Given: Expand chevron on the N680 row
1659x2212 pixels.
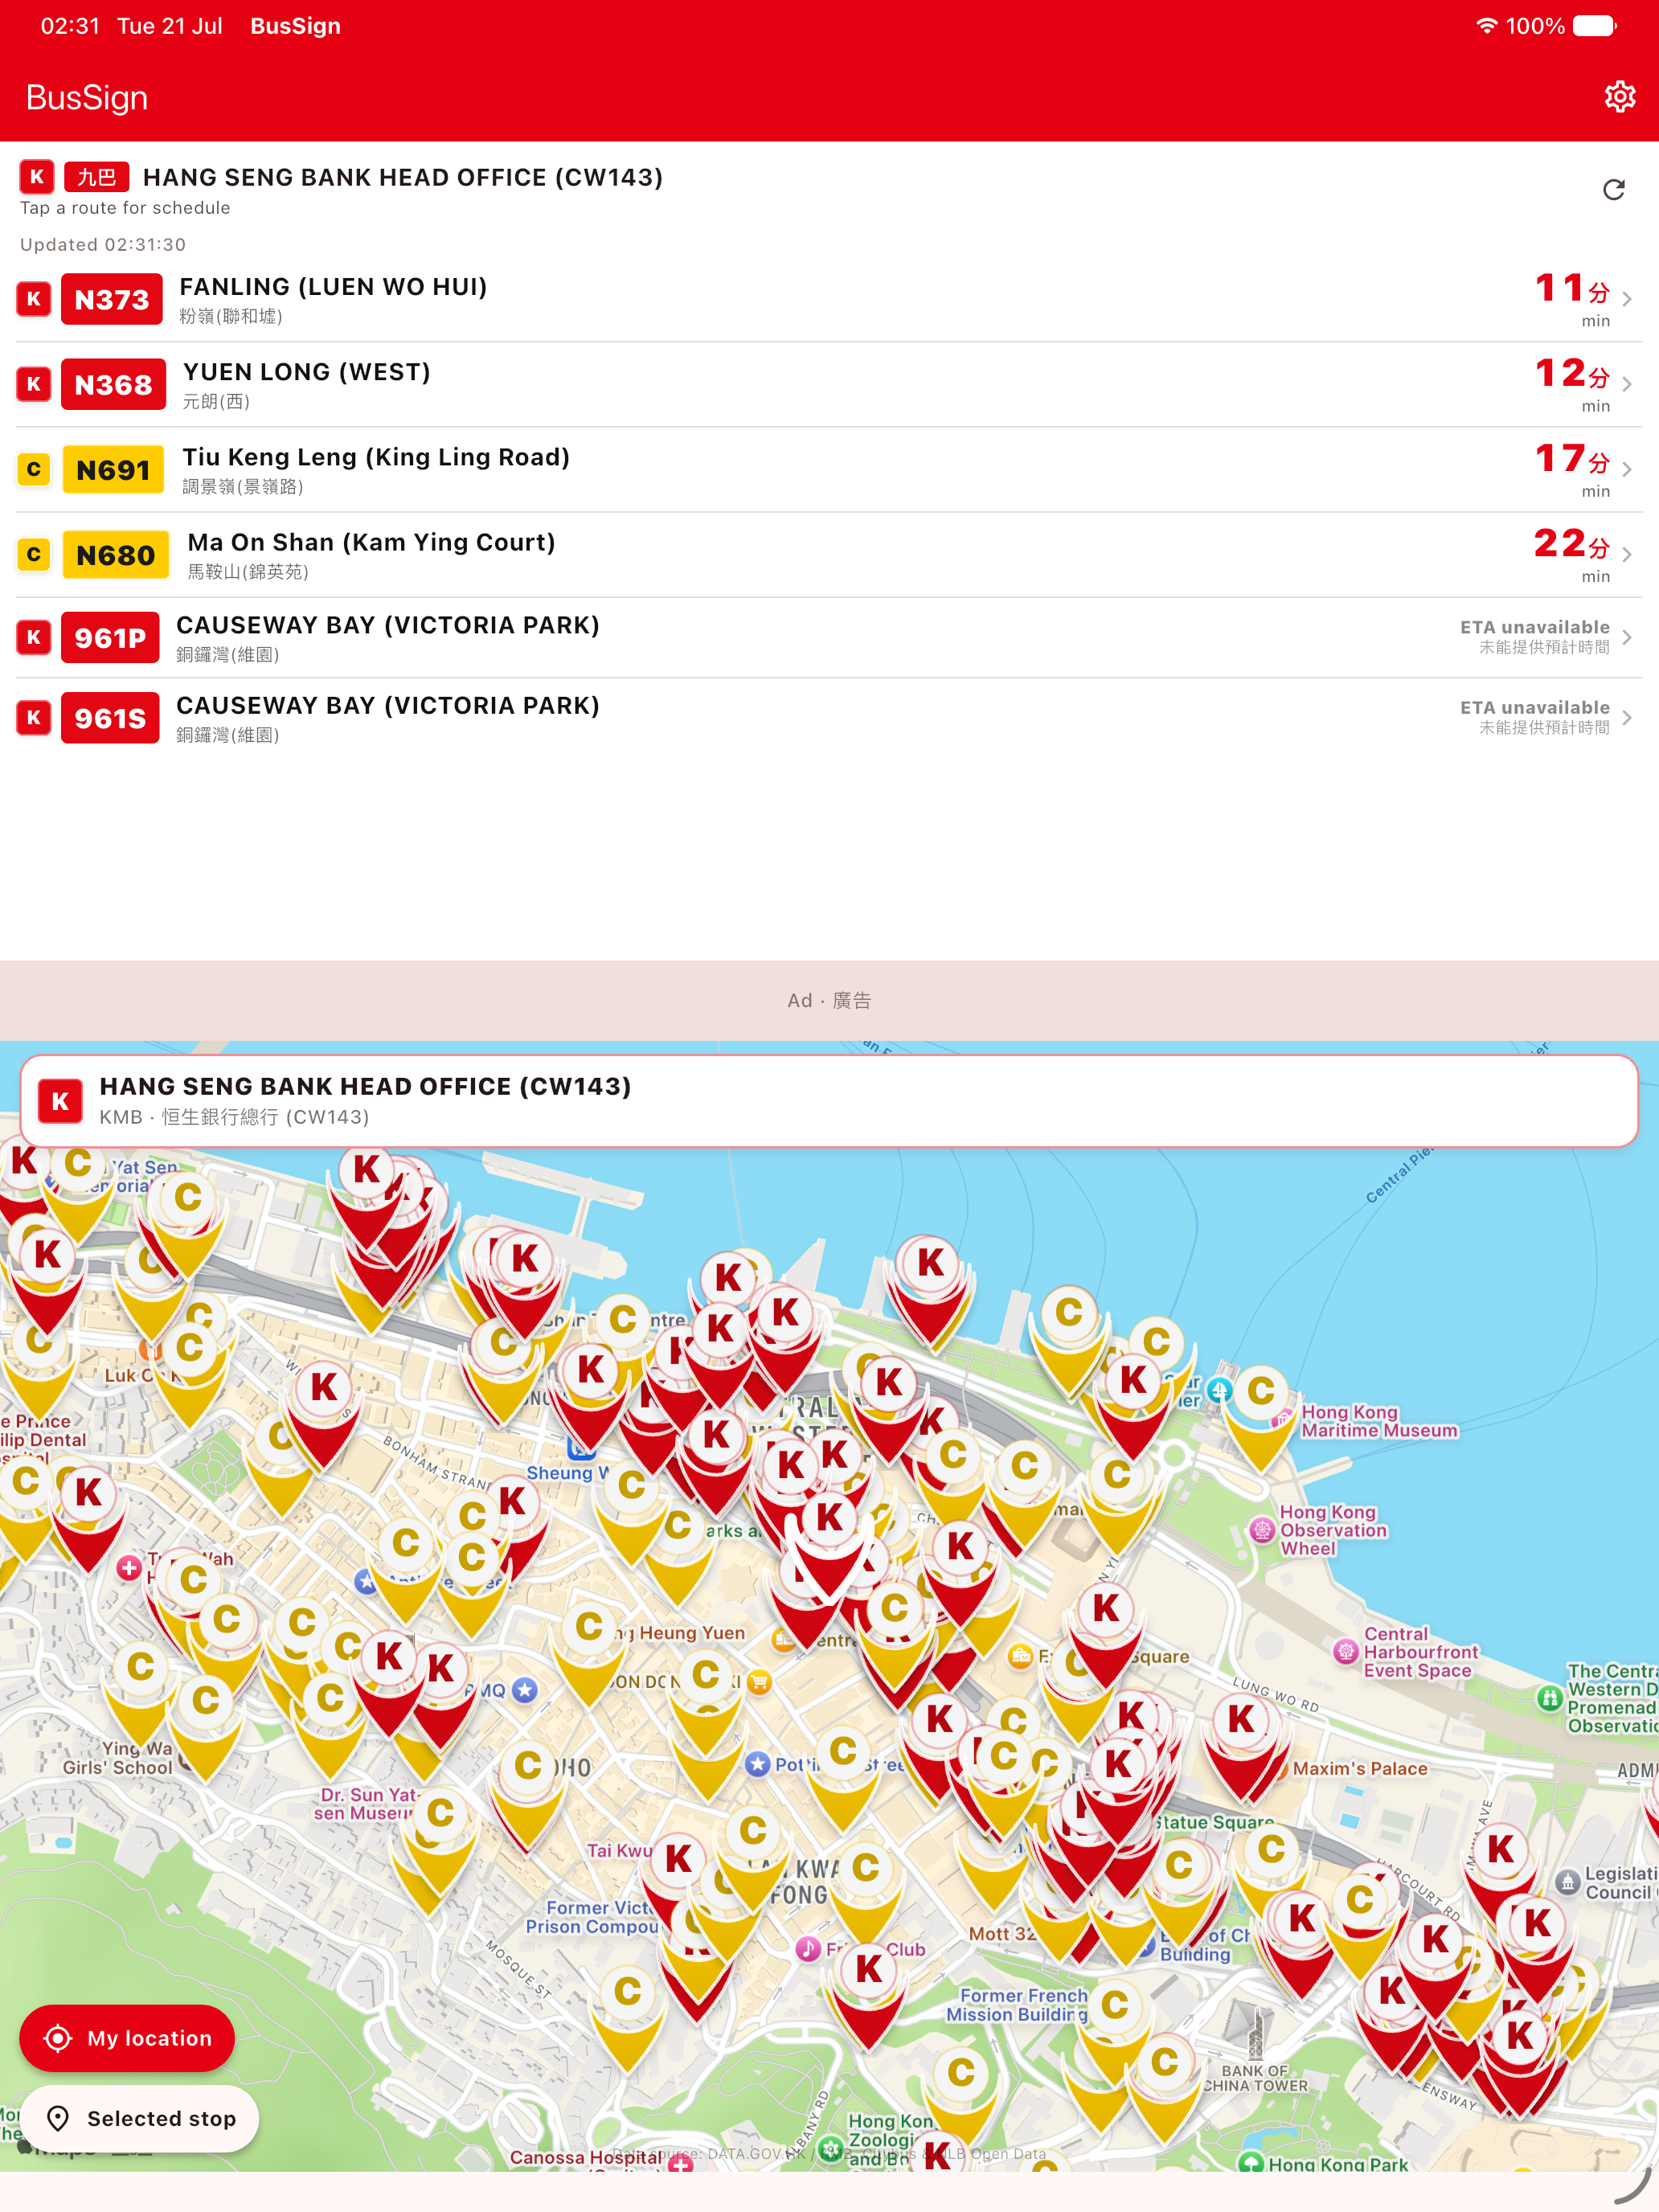Looking at the screenshot, I should pyautogui.click(x=1627, y=554).
